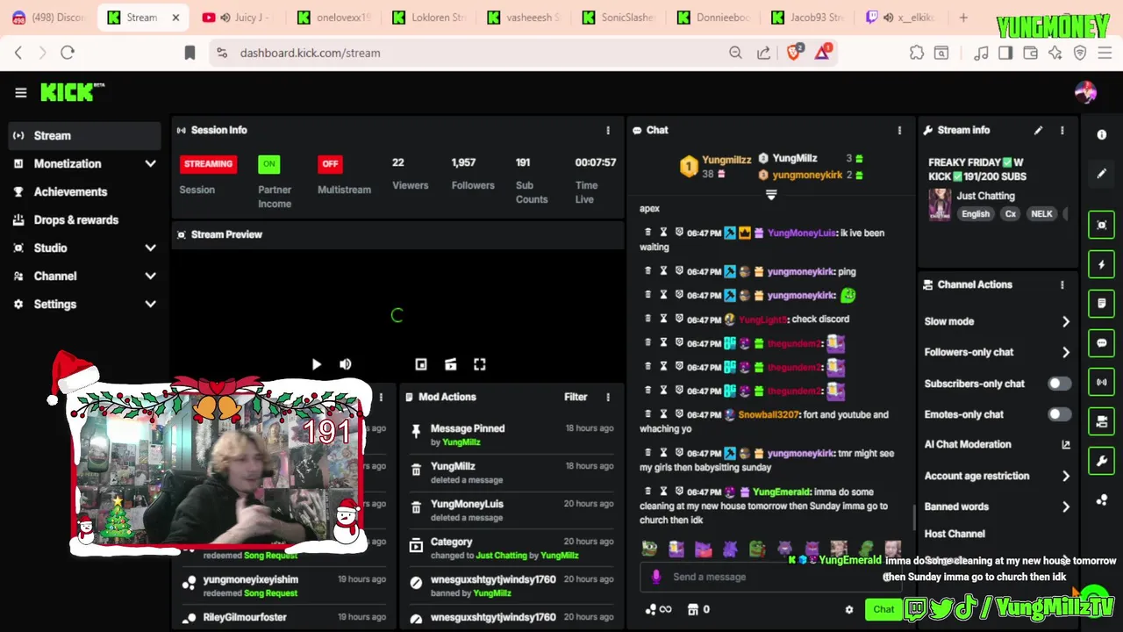The image size is (1123, 632).
Task: Toggle browser sidebar panel icon
Action: tap(1005, 53)
